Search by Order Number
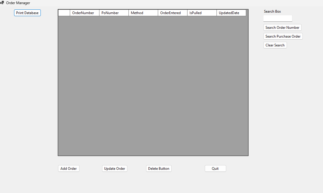The height and width of the screenshot is (193, 323). 282,27
